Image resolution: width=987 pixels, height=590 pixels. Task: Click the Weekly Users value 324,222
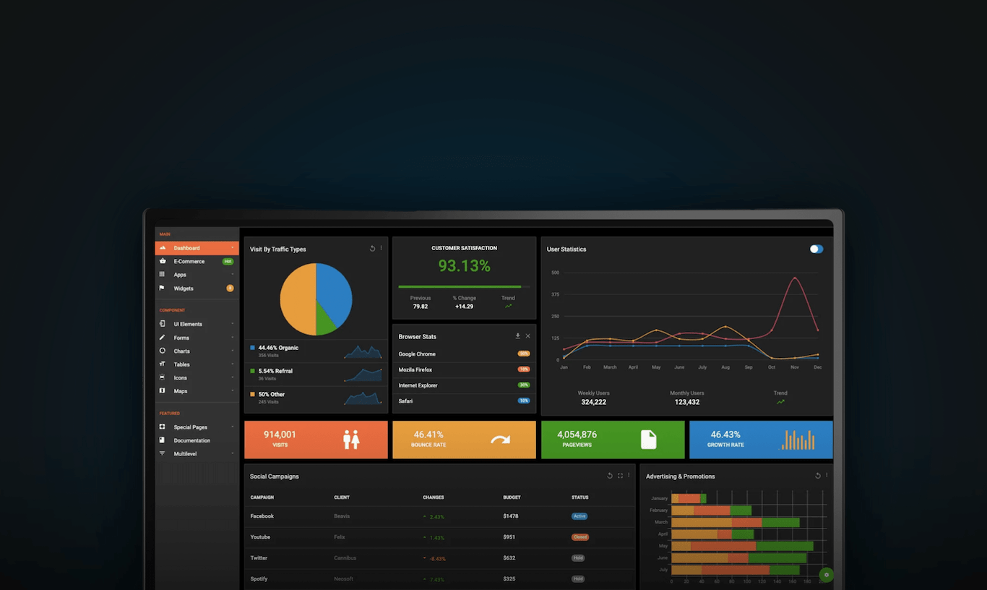(593, 402)
